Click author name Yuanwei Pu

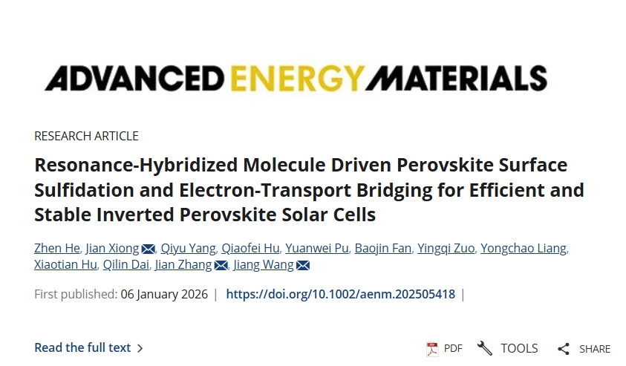318,248
